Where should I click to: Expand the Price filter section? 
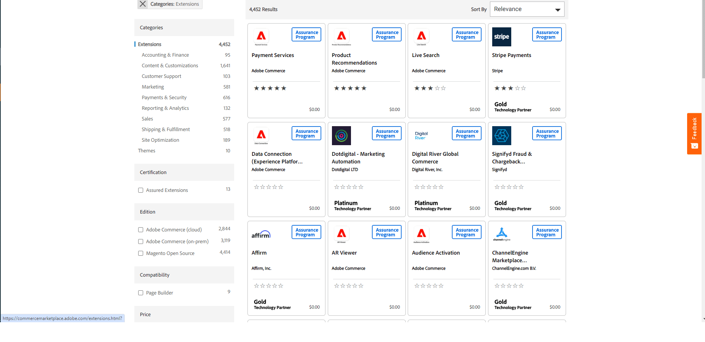pos(184,314)
